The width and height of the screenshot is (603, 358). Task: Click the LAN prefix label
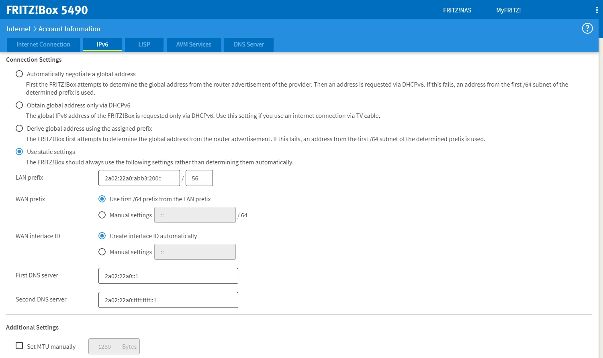(x=29, y=178)
